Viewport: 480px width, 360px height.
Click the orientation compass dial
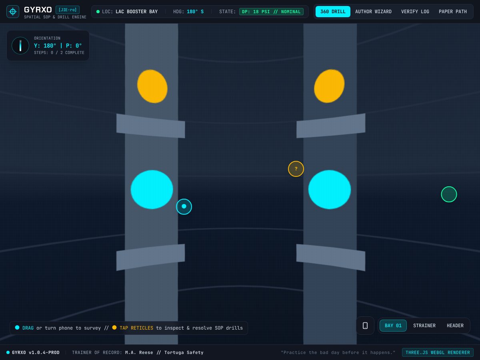point(20,46)
